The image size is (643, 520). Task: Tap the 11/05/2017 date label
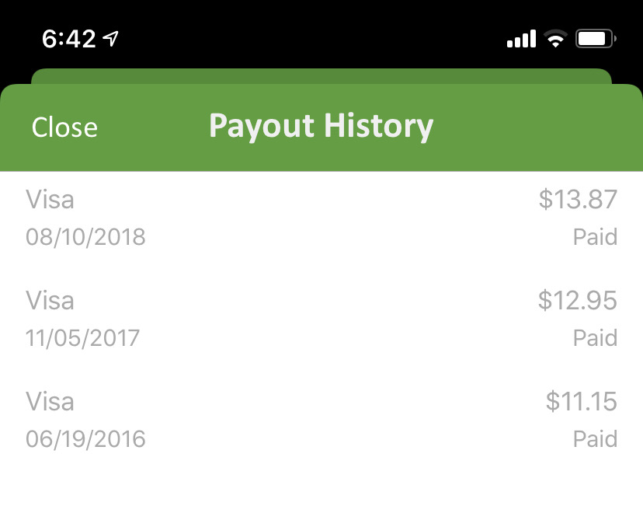(83, 337)
